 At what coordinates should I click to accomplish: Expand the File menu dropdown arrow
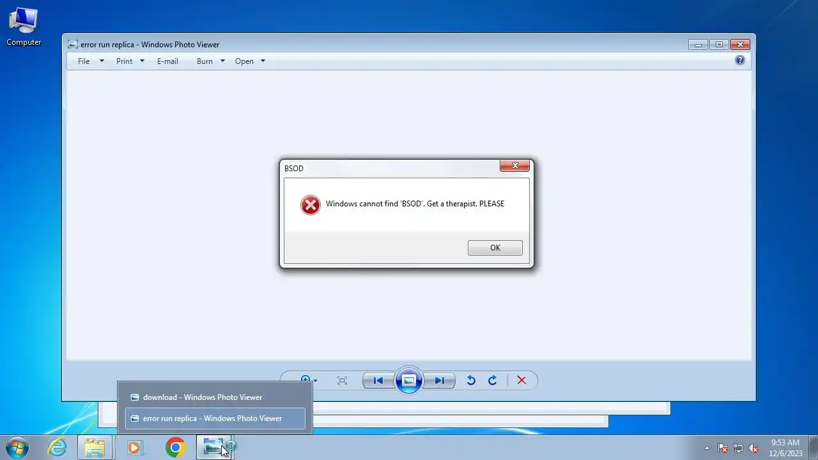tap(102, 61)
